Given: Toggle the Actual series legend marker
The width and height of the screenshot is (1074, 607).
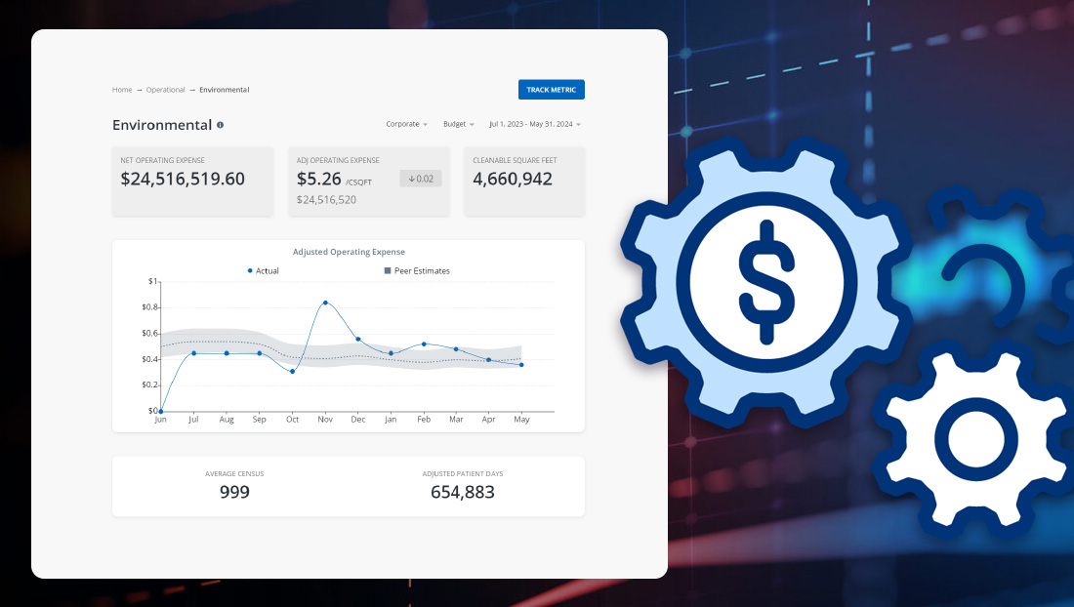Looking at the screenshot, I should point(251,270).
